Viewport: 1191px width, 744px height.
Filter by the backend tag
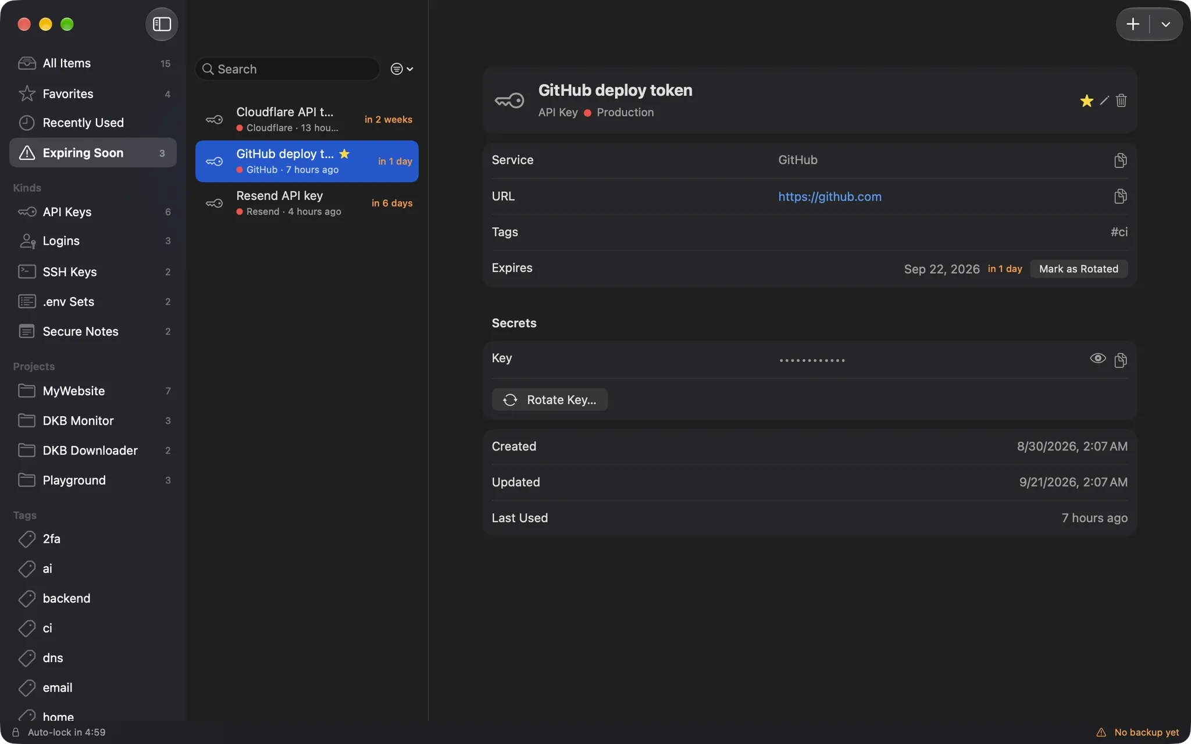[93, 598]
